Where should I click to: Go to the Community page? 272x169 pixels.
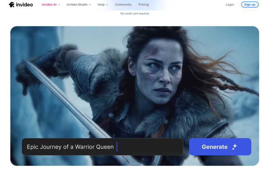pos(123,5)
